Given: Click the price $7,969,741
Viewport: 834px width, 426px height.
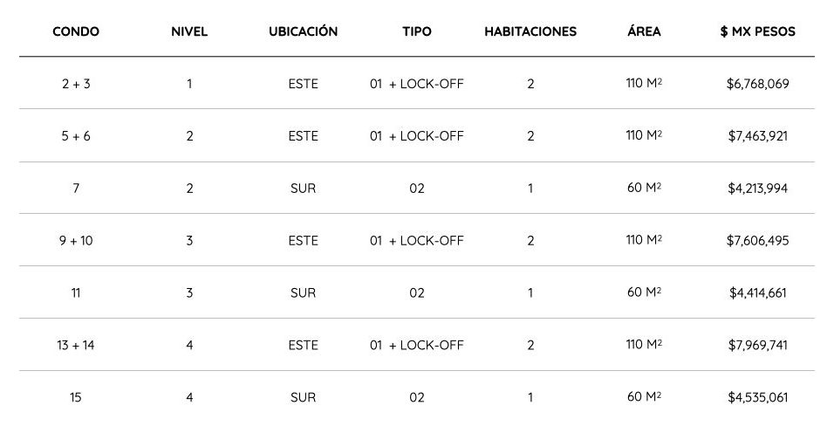Looking at the screenshot, I should [x=757, y=345].
